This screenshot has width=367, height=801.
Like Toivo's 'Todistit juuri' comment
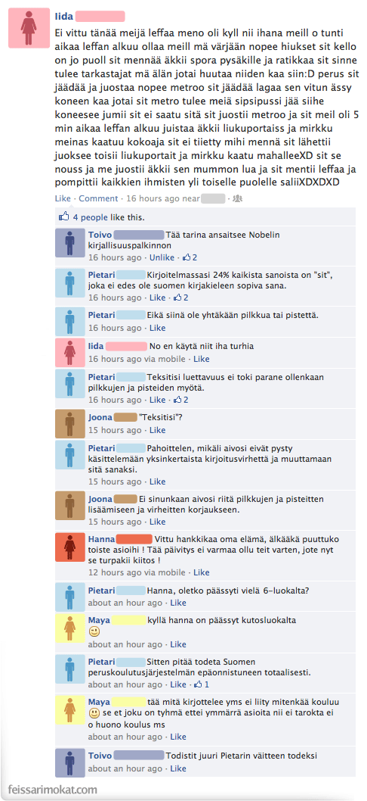click(x=178, y=768)
